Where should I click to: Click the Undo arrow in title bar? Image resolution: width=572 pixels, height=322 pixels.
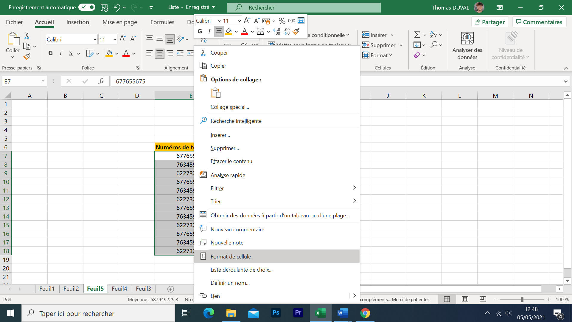coord(117,8)
